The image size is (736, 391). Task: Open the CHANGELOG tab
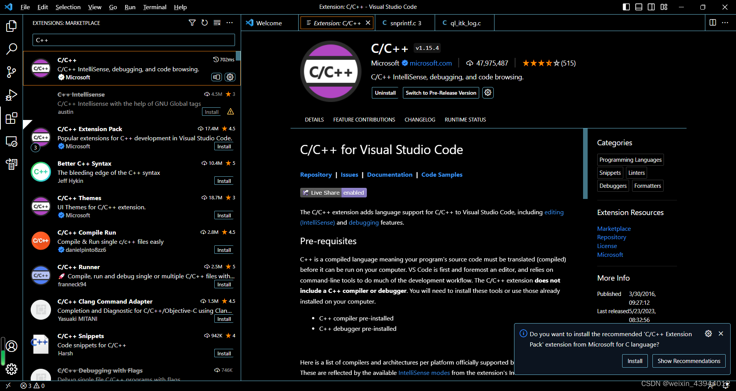coord(420,120)
